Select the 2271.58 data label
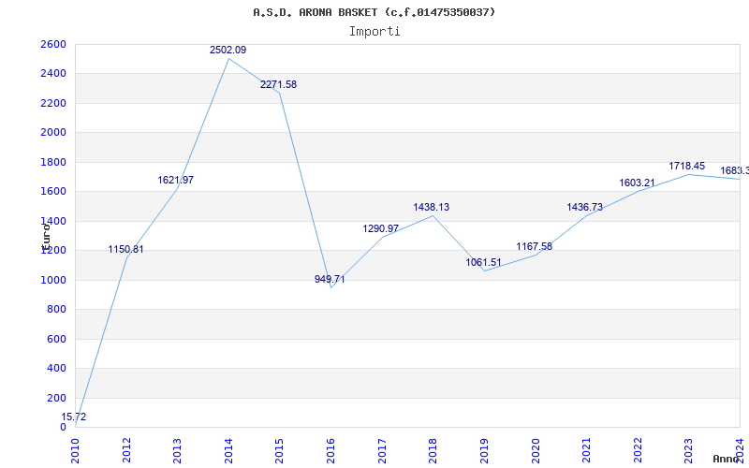Screen dimensions: 749x468 click(278, 84)
